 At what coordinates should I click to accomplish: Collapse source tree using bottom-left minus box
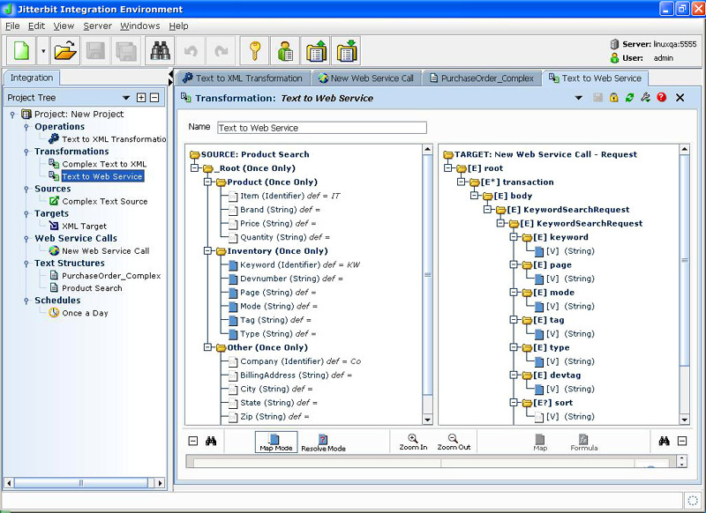click(193, 441)
